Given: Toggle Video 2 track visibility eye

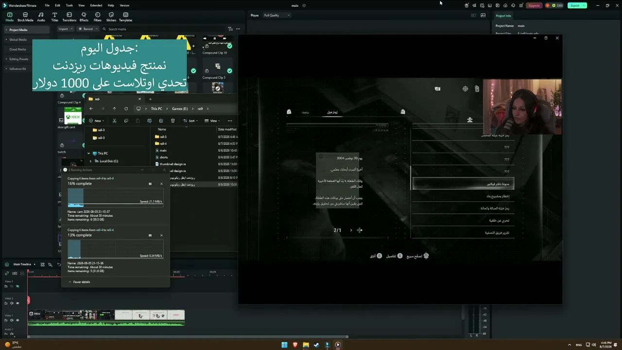Looking at the screenshot, I should pos(17,303).
